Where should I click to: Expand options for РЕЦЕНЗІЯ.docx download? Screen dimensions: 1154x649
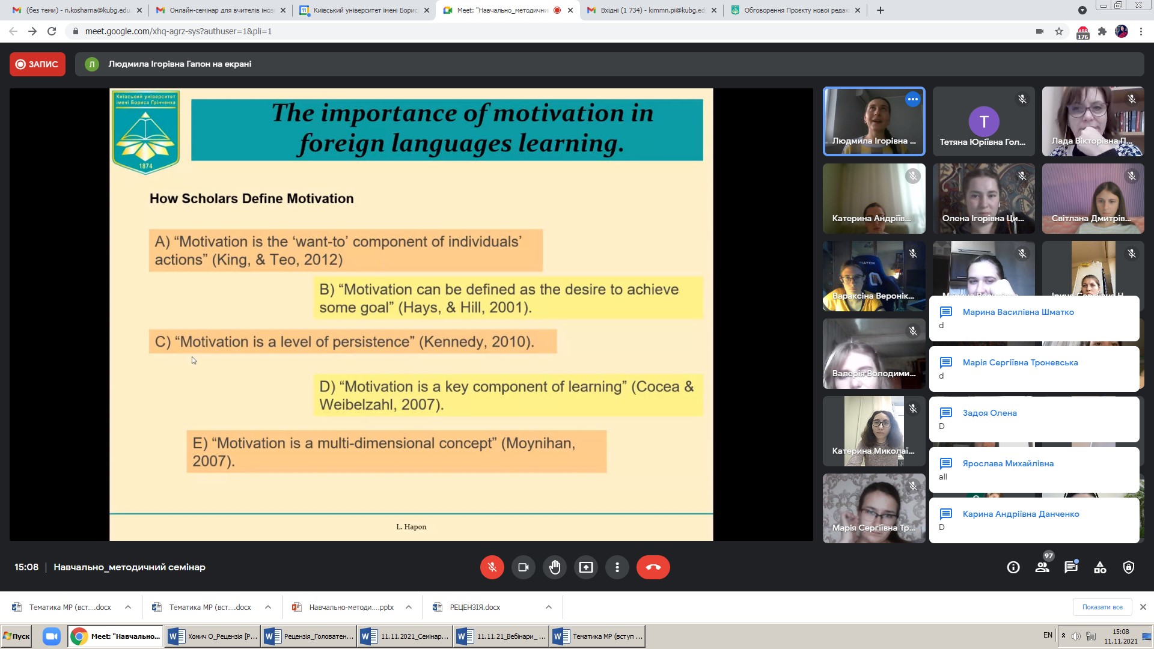click(x=548, y=607)
